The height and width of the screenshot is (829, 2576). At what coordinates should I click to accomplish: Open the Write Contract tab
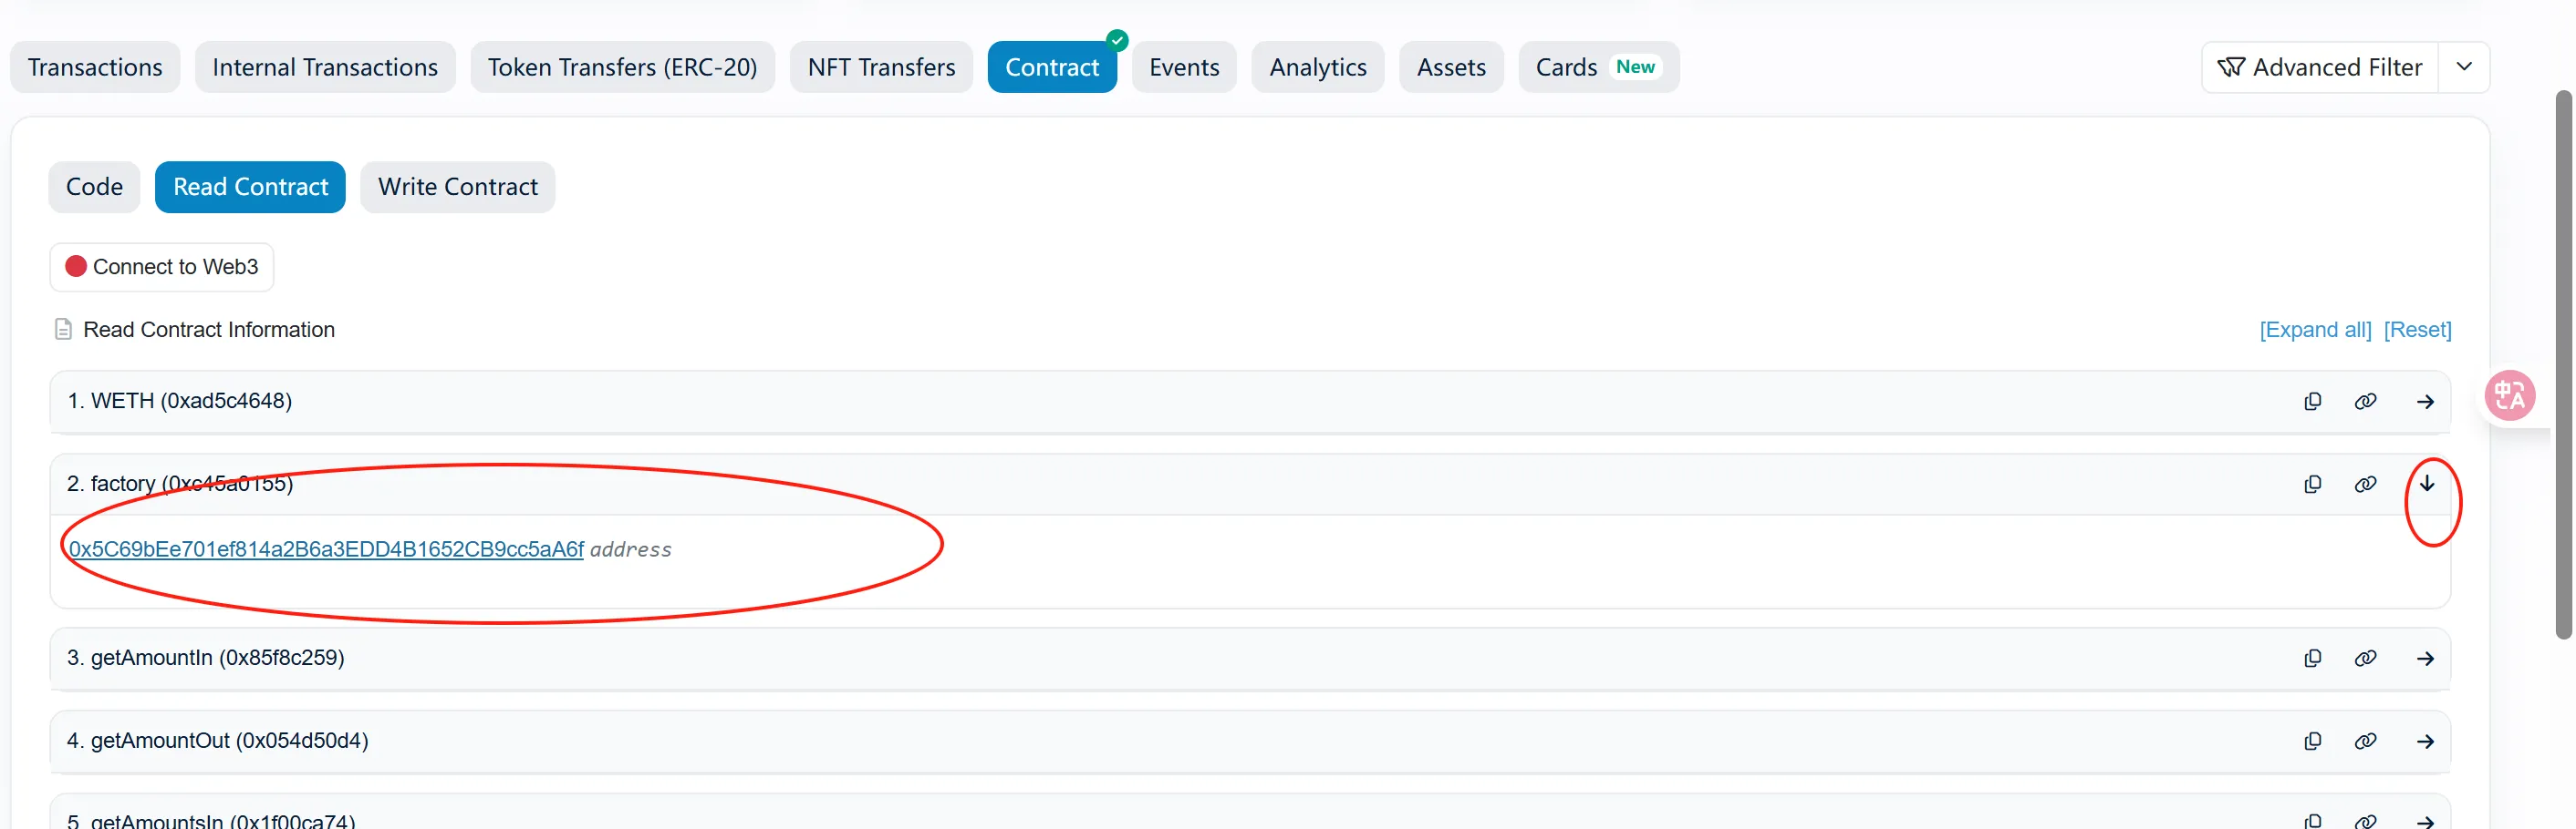[x=457, y=187]
